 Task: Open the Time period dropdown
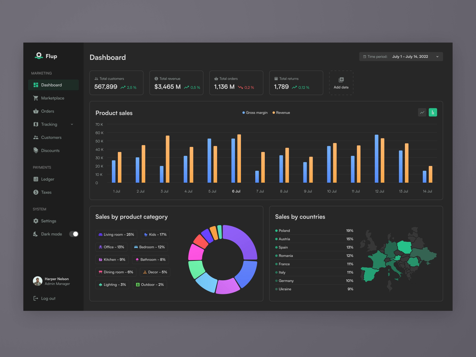pyautogui.click(x=400, y=57)
